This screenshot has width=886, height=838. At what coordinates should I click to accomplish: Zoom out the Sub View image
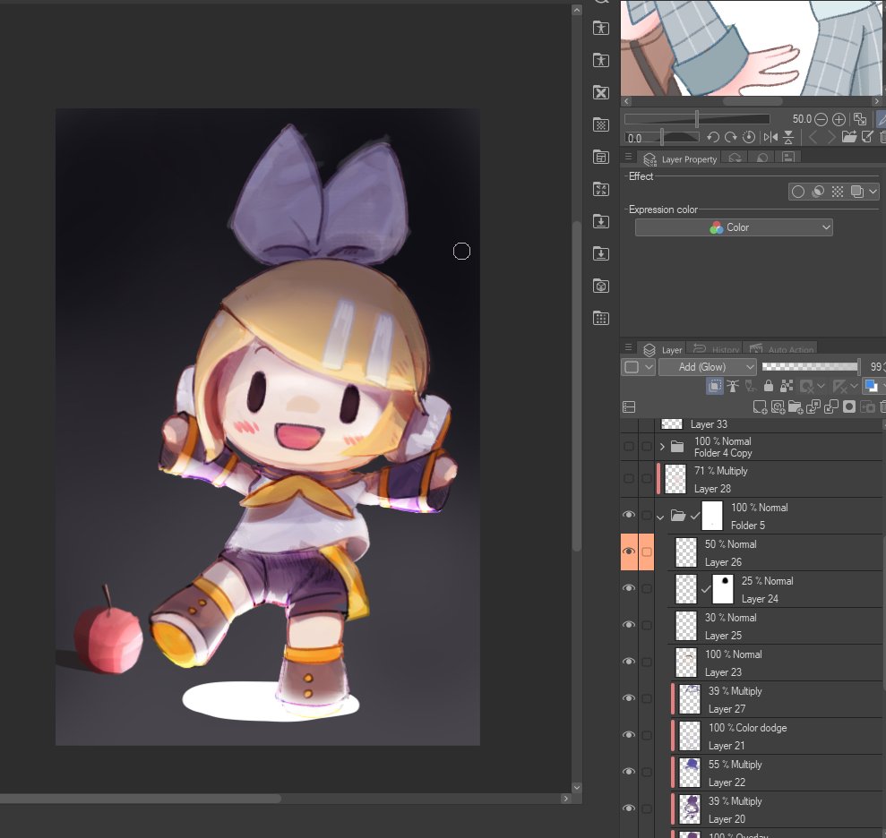coord(821,119)
